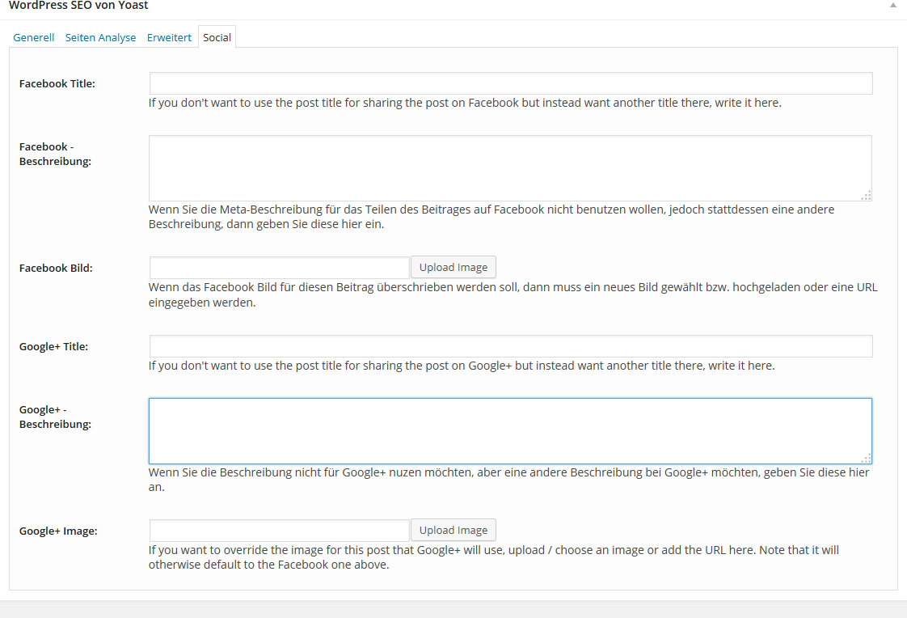Click the 'WordPress SEO von Yoast' heading

[78, 5]
